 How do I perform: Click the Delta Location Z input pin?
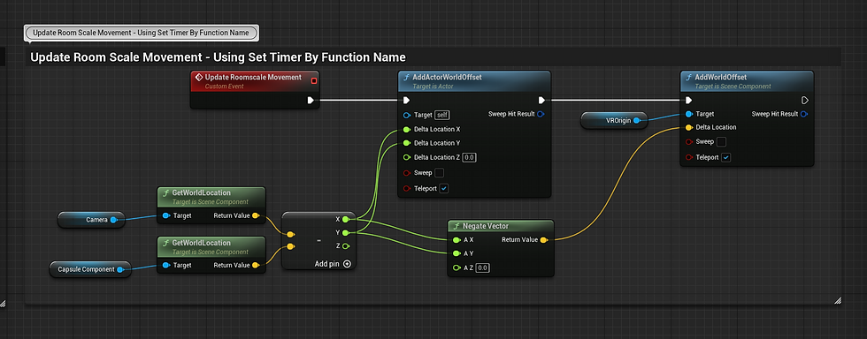(x=407, y=157)
